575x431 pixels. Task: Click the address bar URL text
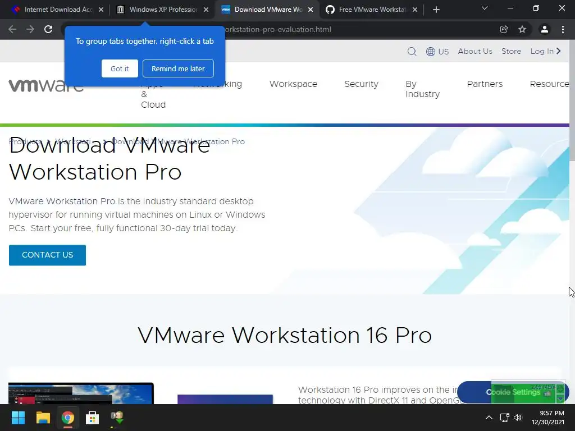[277, 29]
